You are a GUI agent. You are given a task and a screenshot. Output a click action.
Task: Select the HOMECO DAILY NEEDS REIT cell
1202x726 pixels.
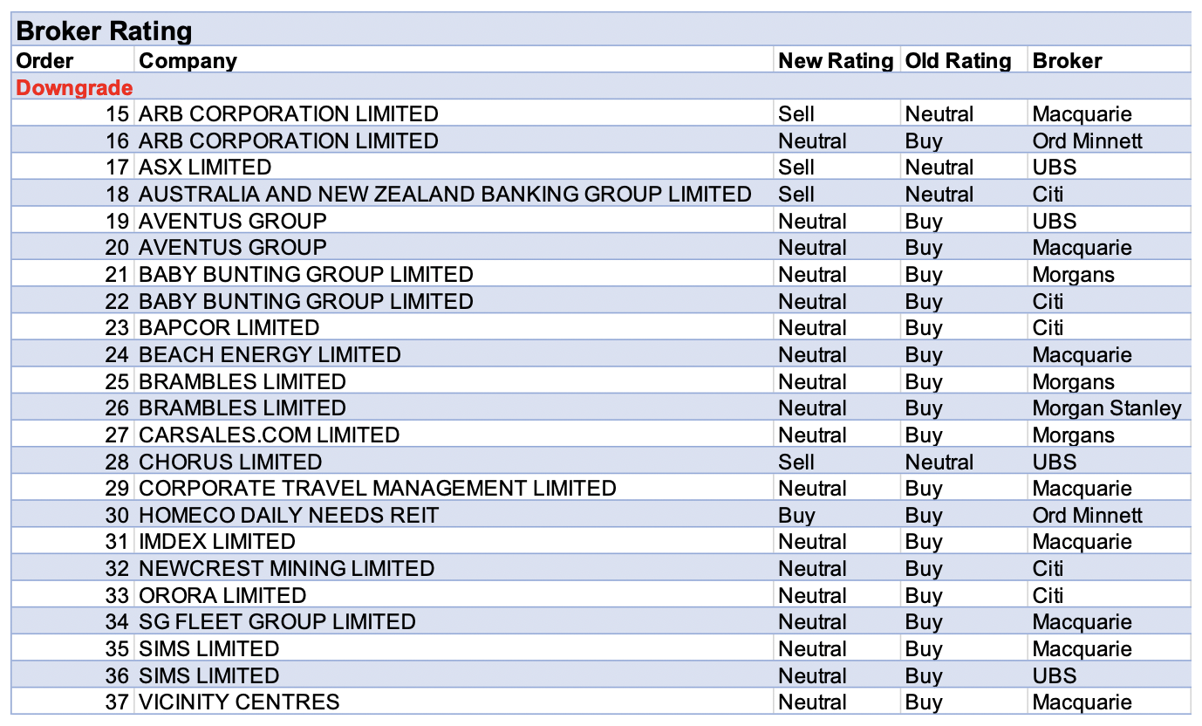point(289,516)
